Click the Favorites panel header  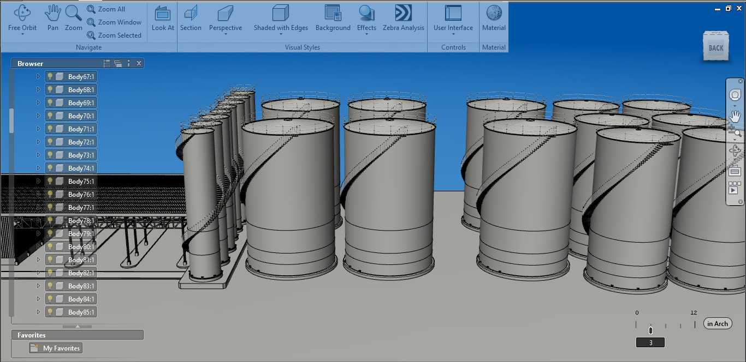pyautogui.click(x=78, y=335)
